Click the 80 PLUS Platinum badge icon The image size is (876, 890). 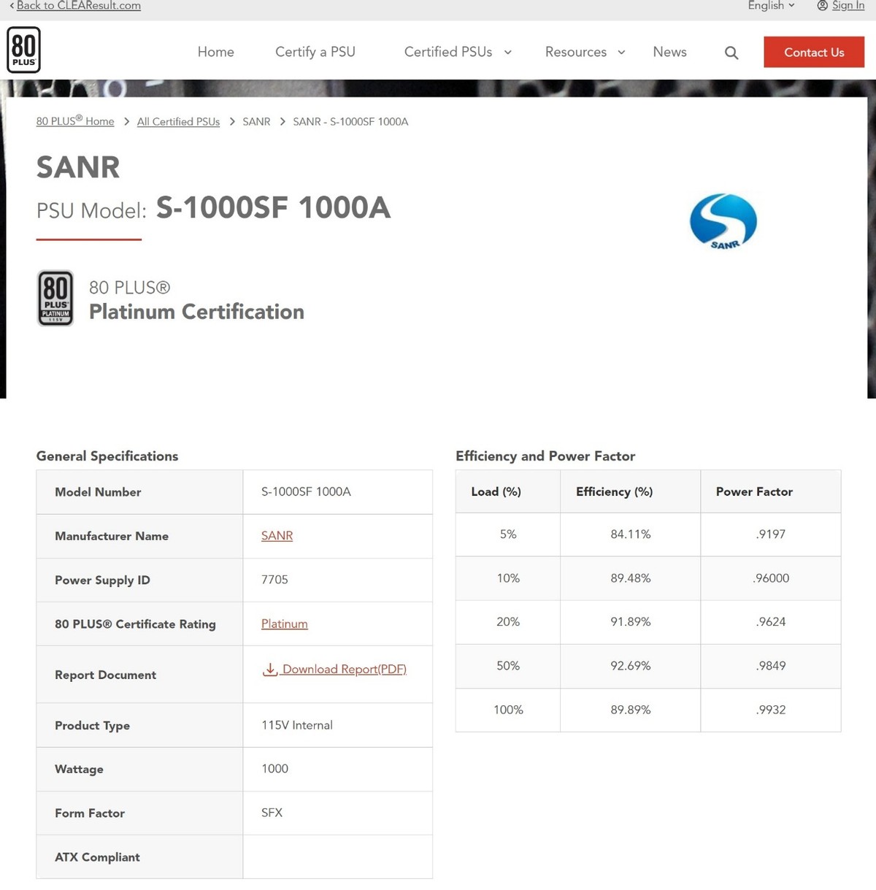point(55,298)
